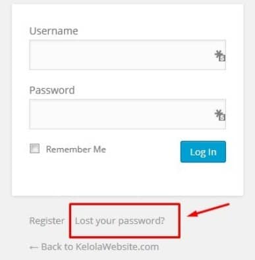The image size is (255, 260).
Task: Click the password manager icon in Username field
Action: [x=220, y=56]
